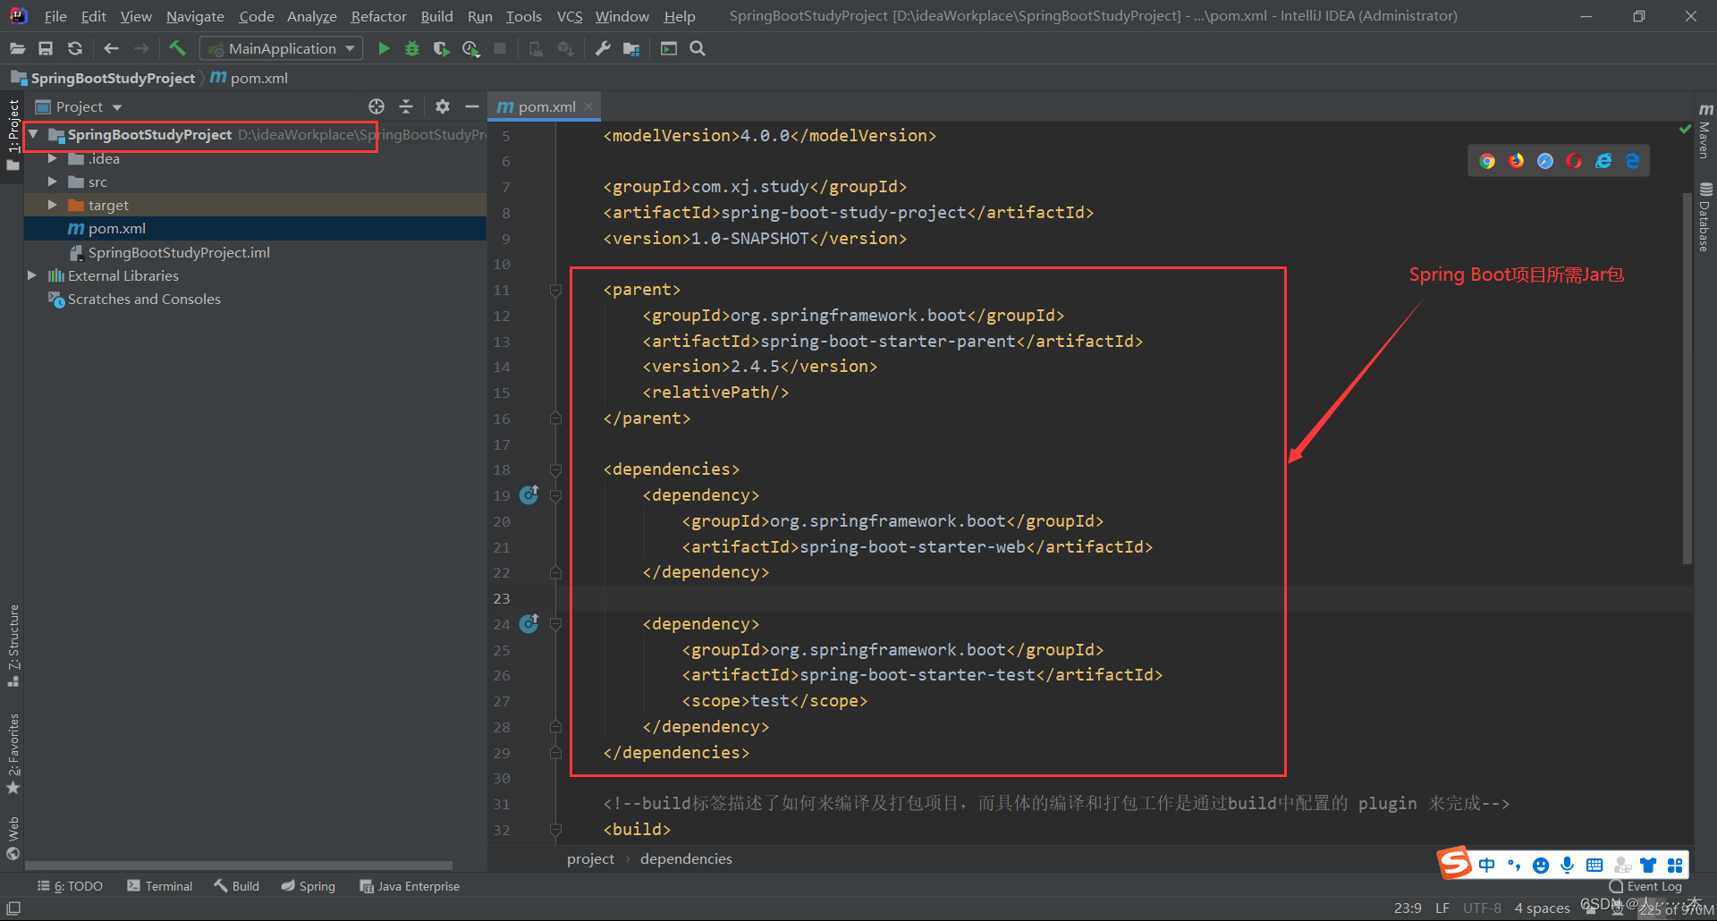Toggle the Structure tool window stripe

13,646
